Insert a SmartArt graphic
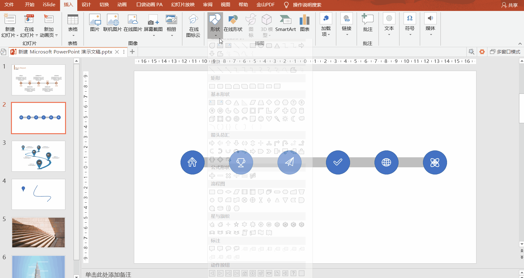Viewport: 524px width, 278px height. [285, 23]
